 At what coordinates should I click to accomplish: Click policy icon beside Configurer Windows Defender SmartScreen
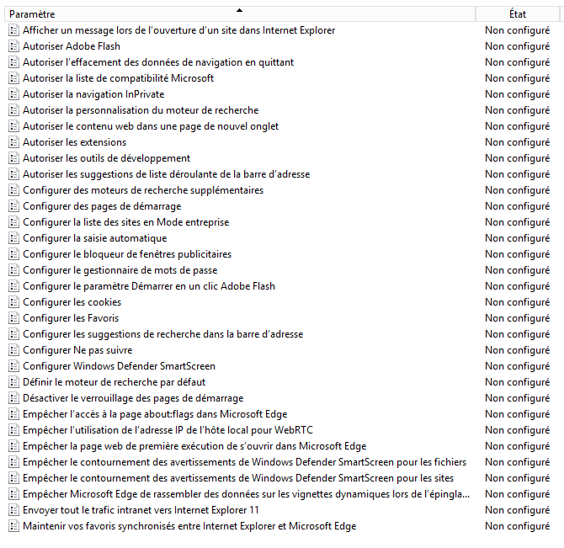13,366
